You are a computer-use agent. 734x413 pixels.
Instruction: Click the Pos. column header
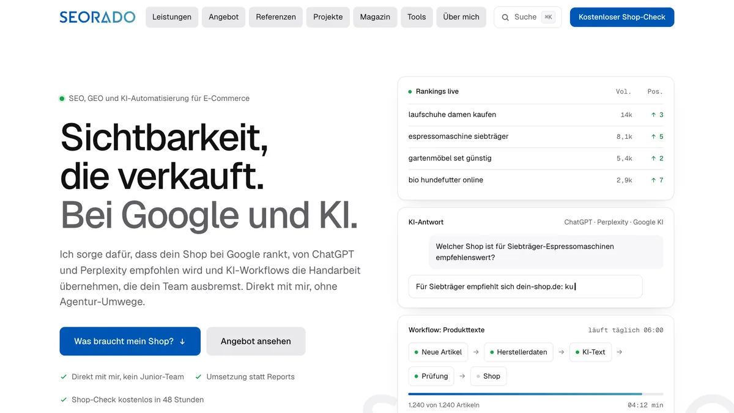coord(655,92)
